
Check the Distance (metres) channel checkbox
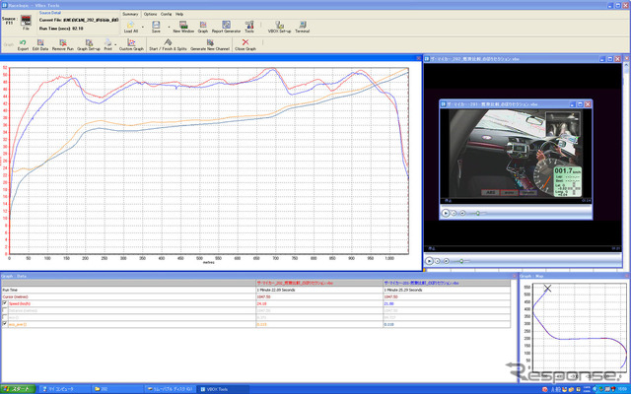coord(5,310)
